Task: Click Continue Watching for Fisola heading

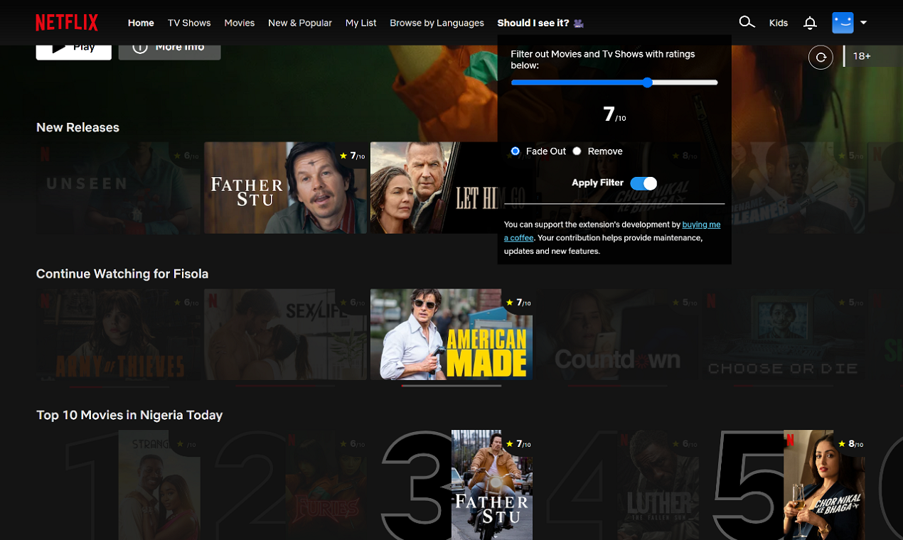Action: [122, 274]
